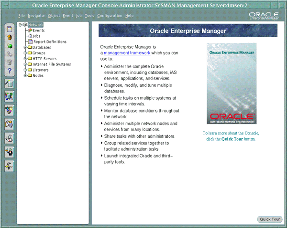Click the Oracle Enterprise Manager product box image
The height and width of the screenshot is (228, 287).
pyautogui.click(x=232, y=83)
